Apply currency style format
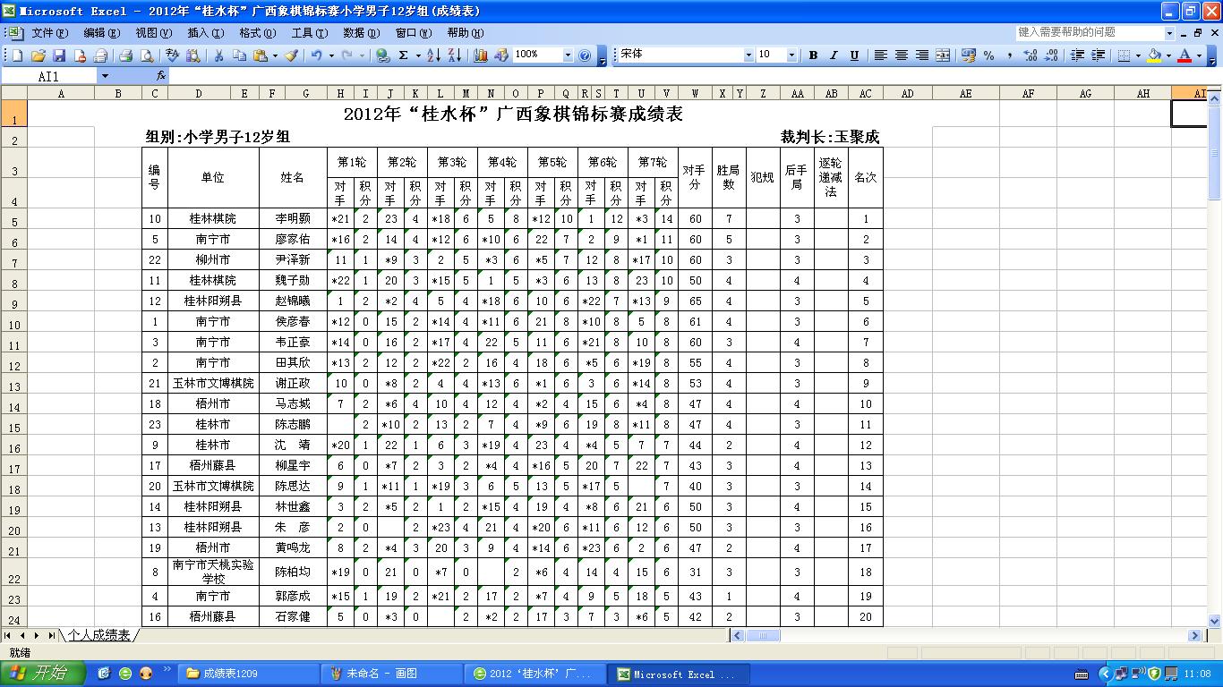 (968, 55)
